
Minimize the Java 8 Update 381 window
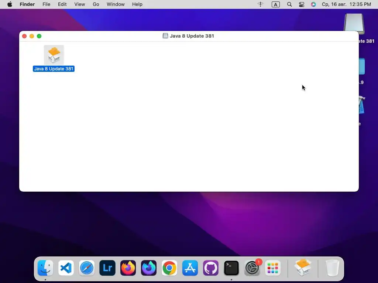click(x=32, y=36)
